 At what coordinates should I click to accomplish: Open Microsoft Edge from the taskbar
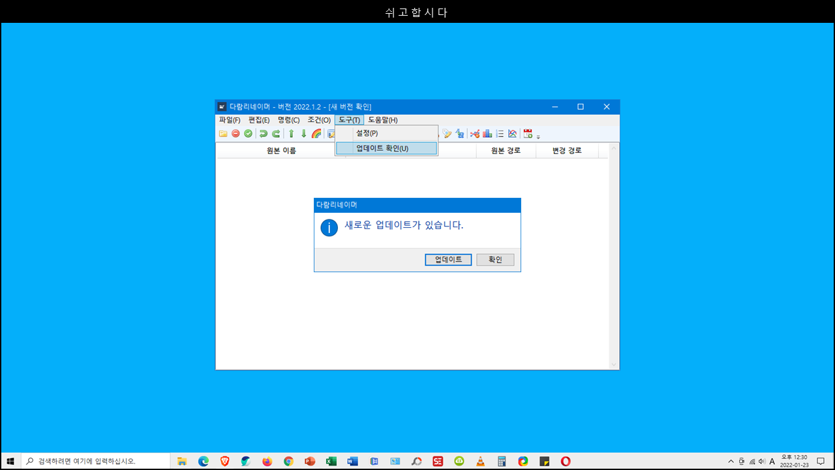click(x=204, y=461)
